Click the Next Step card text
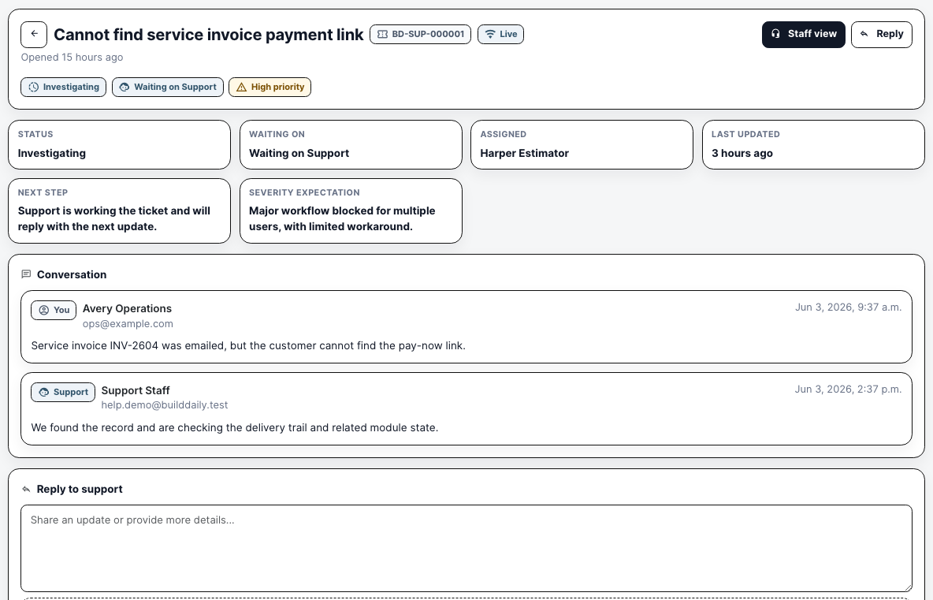Image resolution: width=933 pixels, height=600 pixels. pyautogui.click(x=113, y=218)
